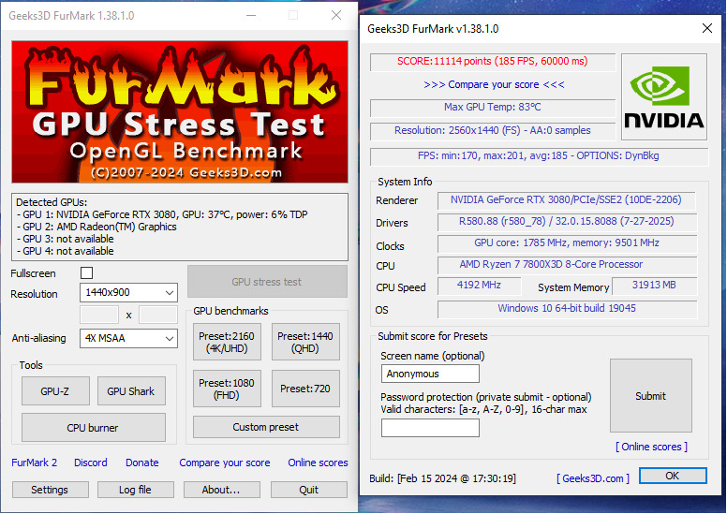Image resolution: width=727 pixels, height=514 pixels.
Task: Close the Geeks3D FurMark main window
Action: point(336,15)
